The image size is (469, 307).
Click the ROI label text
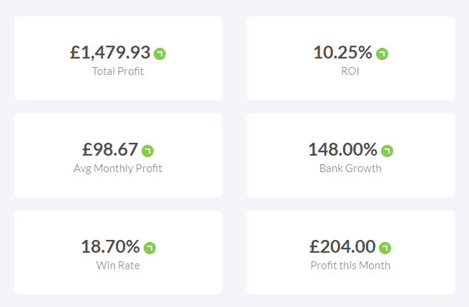coord(350,71)
